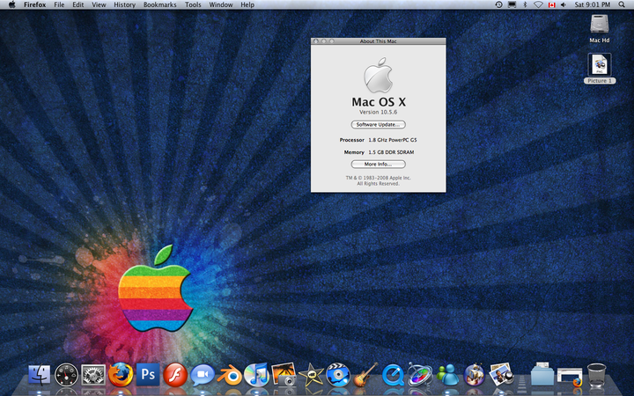Open Finder from the Dock
This screenshot has height=396, width=634.
tap(40, 375)
